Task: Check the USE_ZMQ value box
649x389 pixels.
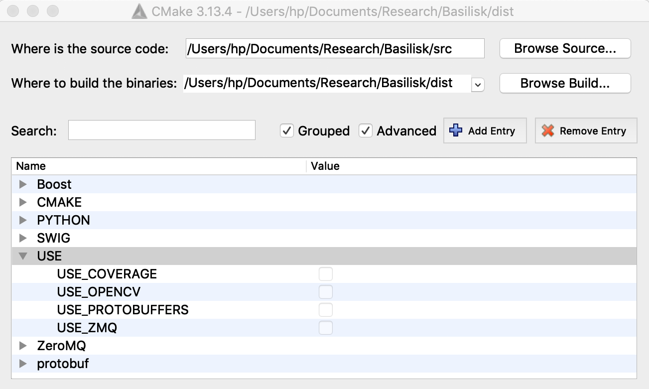Action: [326, 328]
